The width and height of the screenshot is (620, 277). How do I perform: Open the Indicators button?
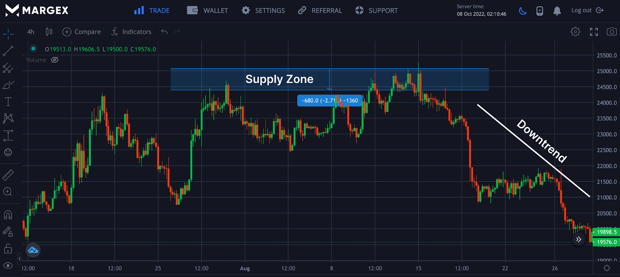coord(131,32)
